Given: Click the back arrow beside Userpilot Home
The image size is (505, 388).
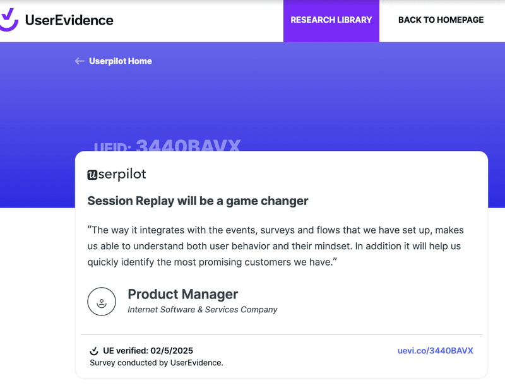Looking at the screenshot, I should click(79, 61).
